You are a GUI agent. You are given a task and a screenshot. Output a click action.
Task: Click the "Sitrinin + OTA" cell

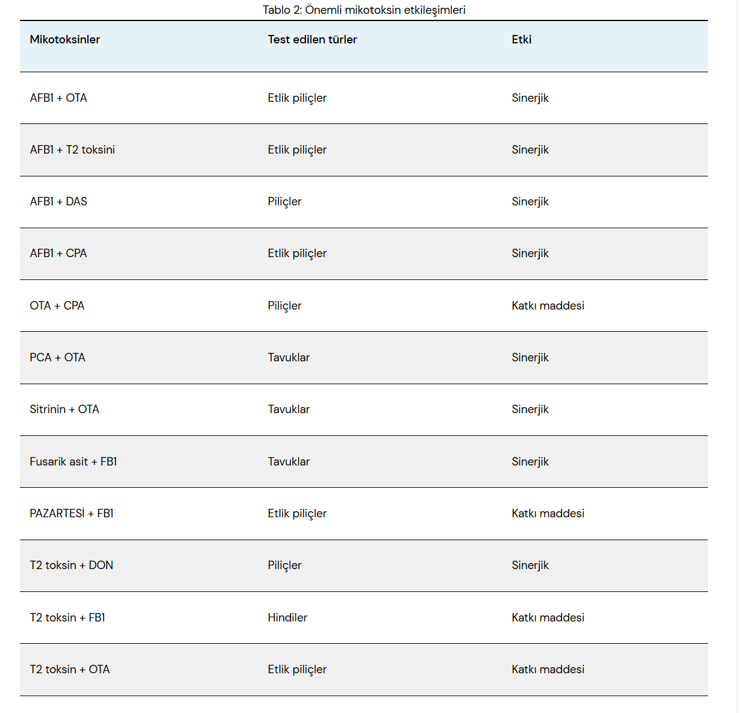[64, 409]
